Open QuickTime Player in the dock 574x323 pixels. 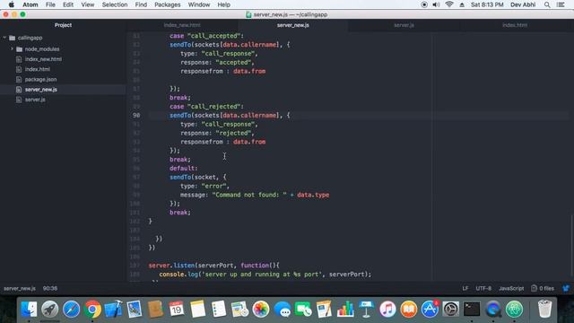(x=492, y=310)
